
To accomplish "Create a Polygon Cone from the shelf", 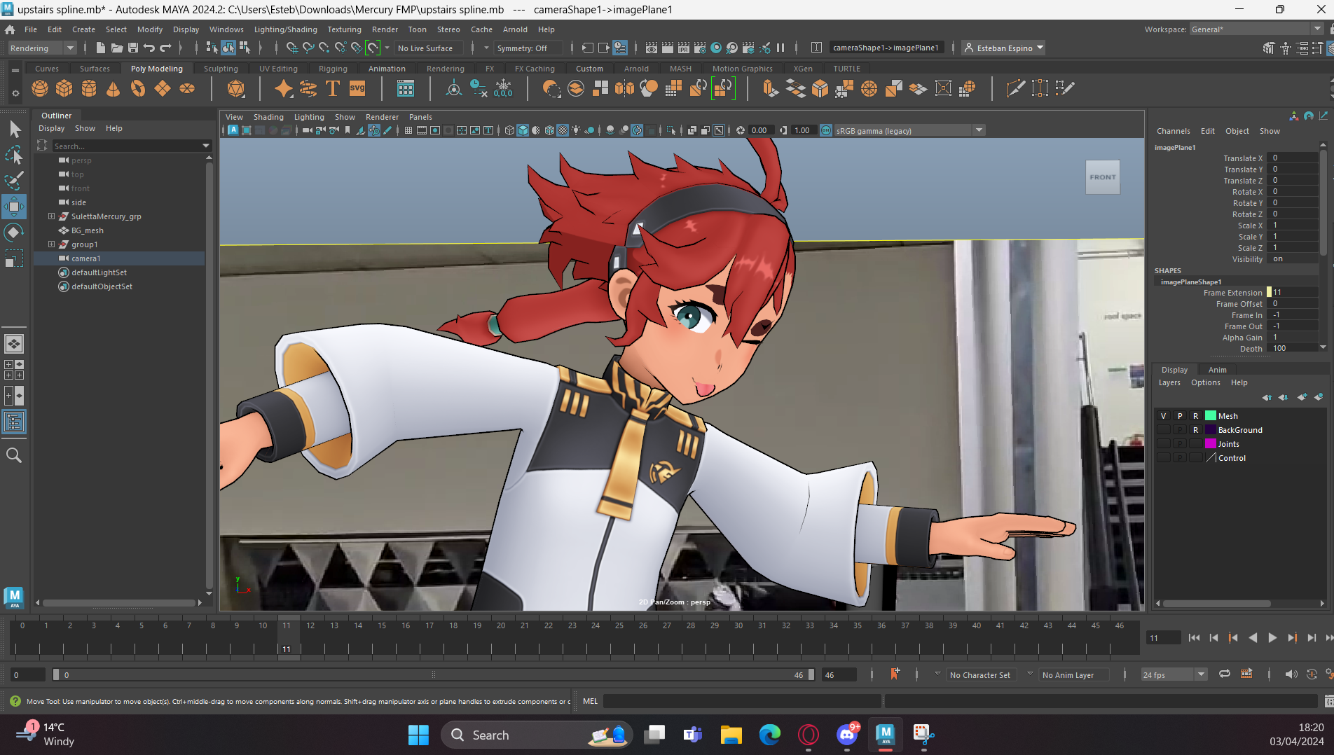I will point(113,88).
